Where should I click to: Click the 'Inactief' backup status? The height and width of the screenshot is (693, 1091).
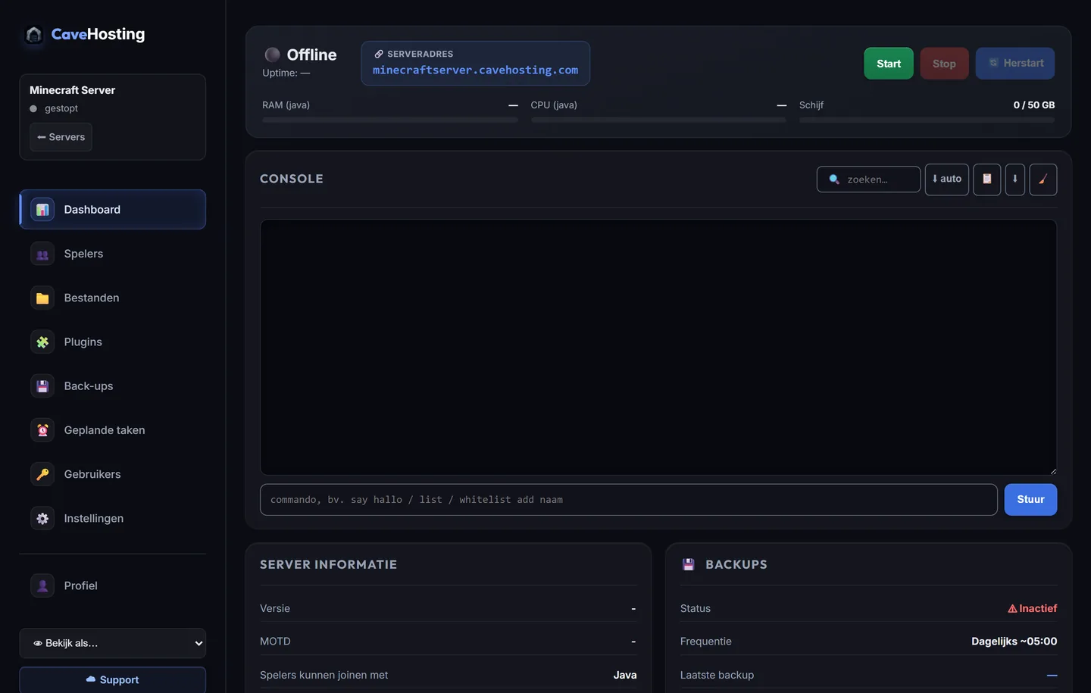[1032, 608]
